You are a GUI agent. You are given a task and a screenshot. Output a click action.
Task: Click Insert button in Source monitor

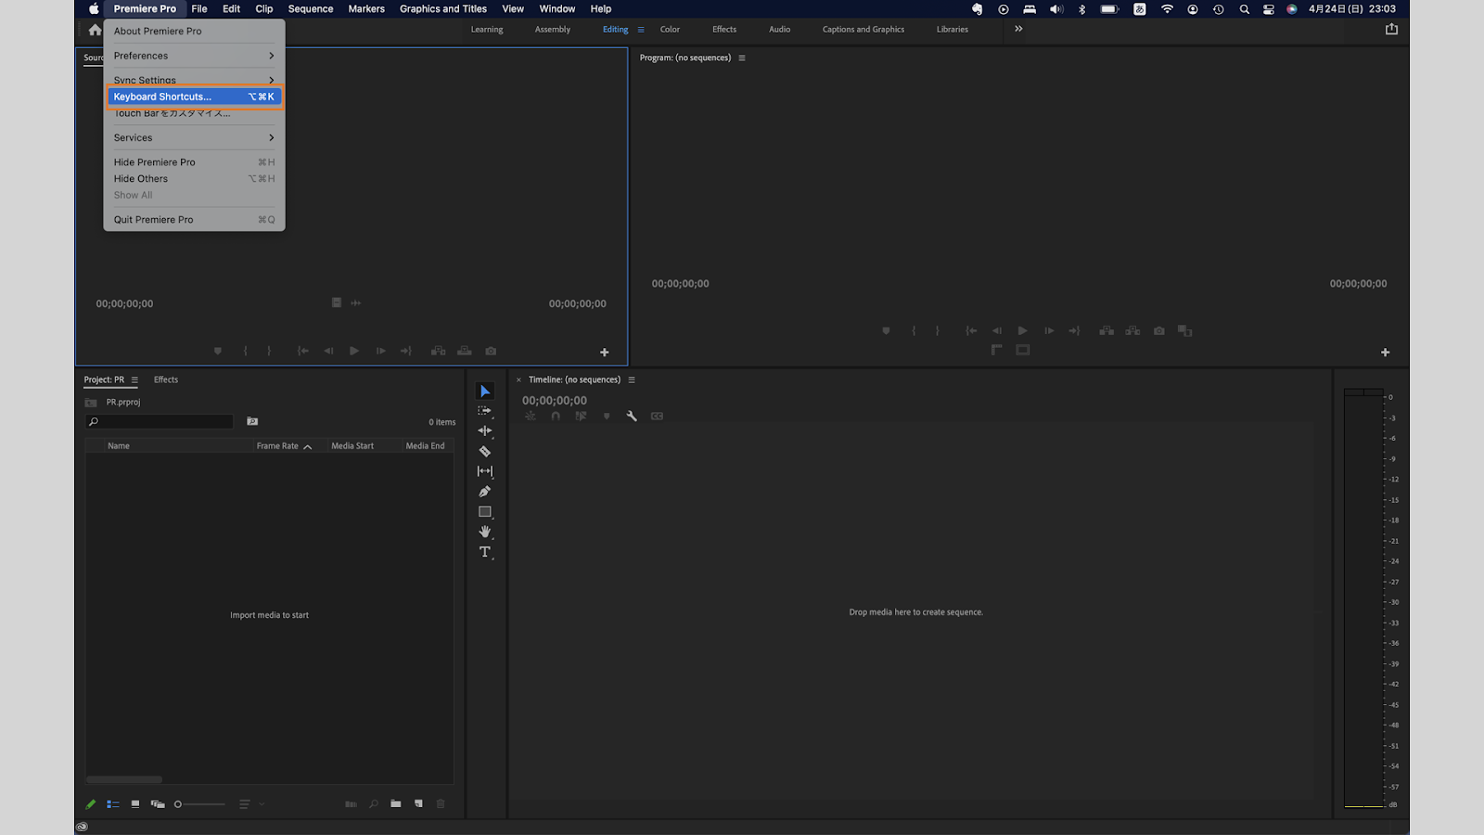point(439,352)
